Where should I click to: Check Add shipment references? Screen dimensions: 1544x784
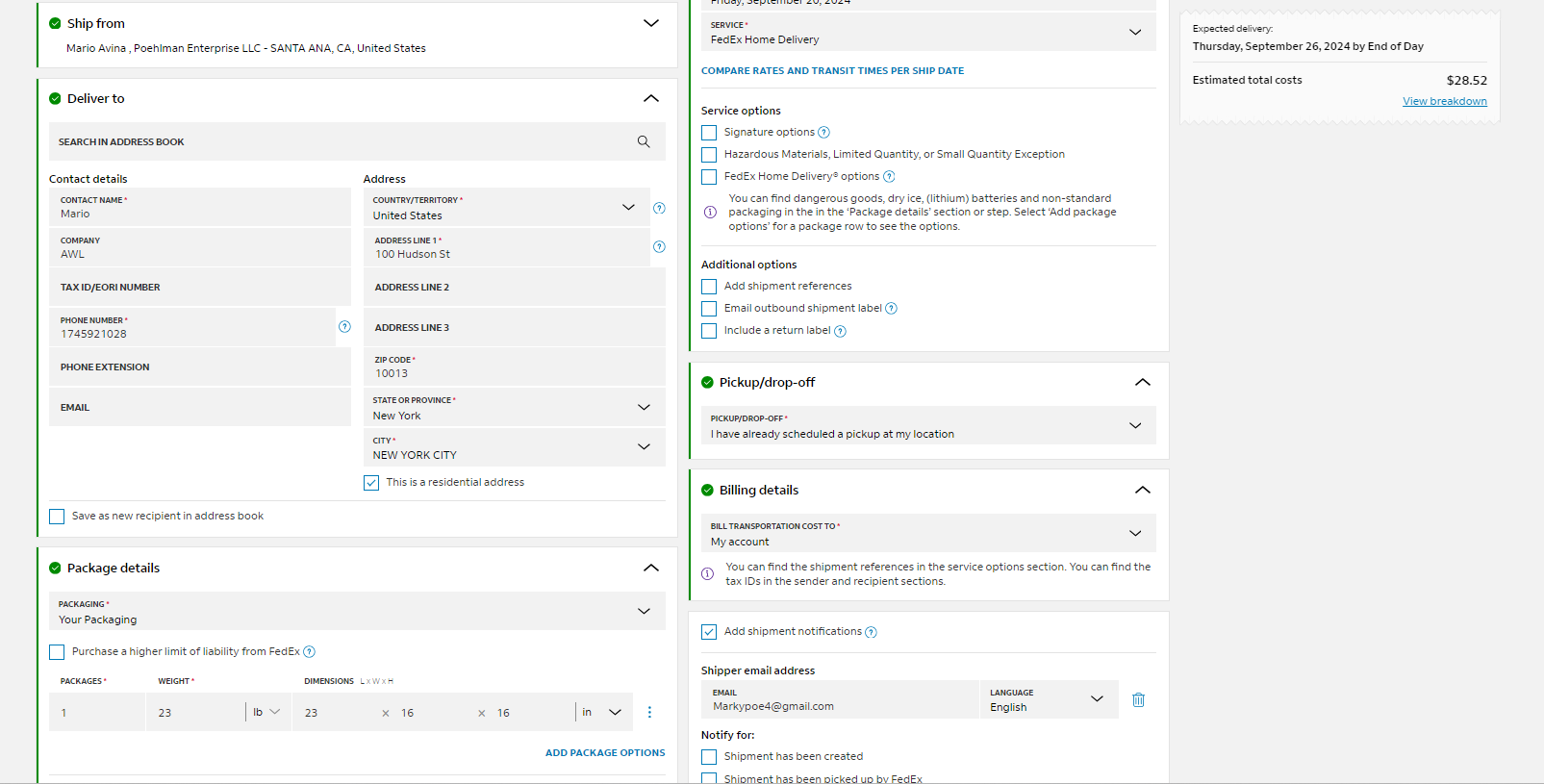(709, 287)
